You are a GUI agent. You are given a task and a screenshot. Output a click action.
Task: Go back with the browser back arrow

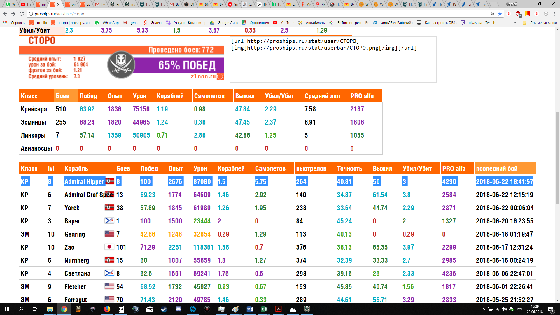point(5,14)
